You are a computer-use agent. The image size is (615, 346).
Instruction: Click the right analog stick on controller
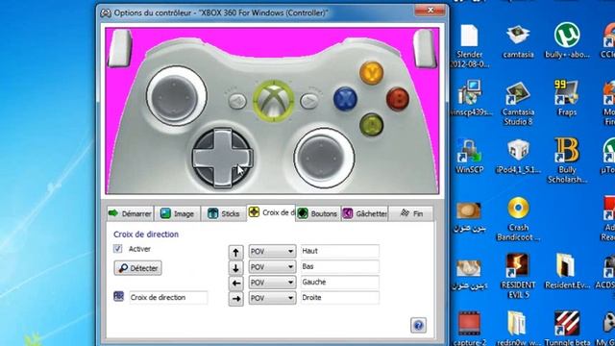324,158
